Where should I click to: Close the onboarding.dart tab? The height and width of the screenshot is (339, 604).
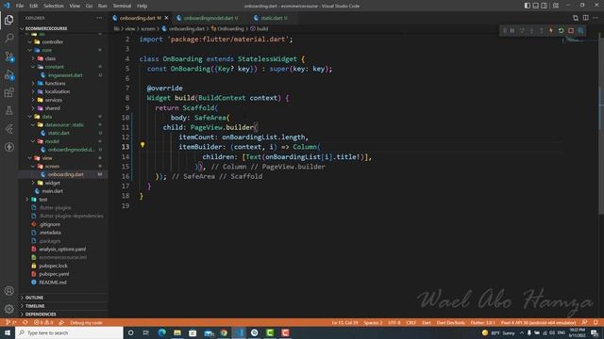point(166,18)
